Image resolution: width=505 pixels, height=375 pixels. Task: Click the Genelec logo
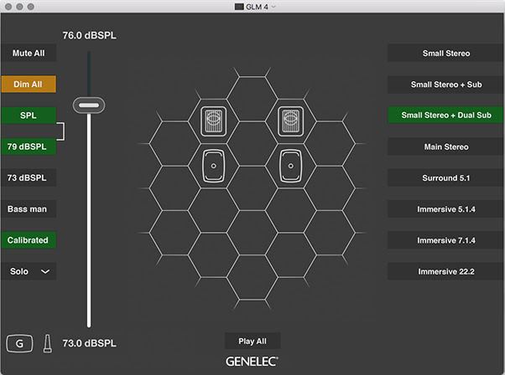[x=252, y=362]
